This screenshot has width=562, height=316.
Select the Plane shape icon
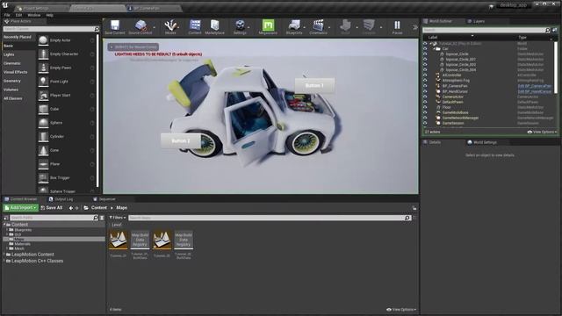pyautogui.click(x=43, y=164)
